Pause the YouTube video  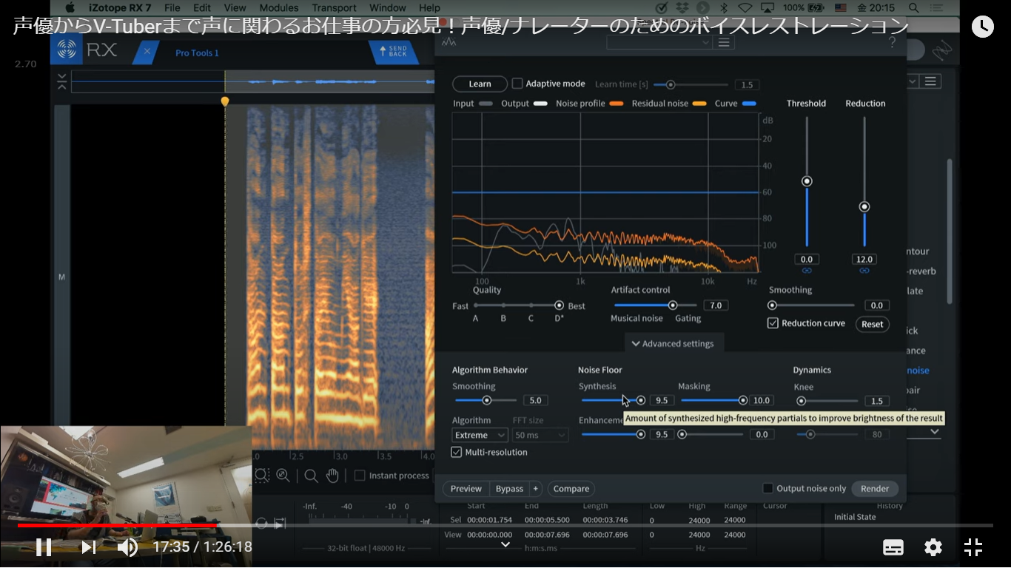[x=44, y=547]
